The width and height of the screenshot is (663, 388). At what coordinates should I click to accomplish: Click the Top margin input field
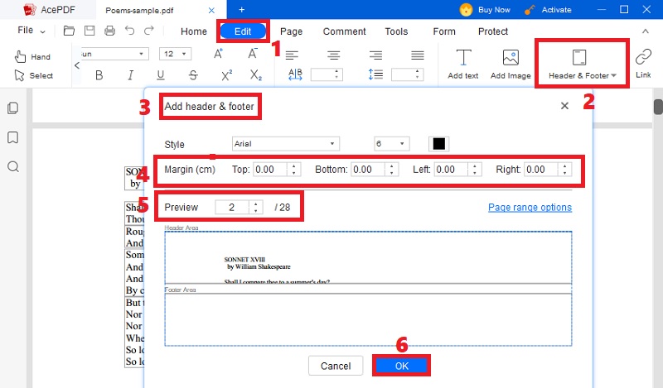270,170
